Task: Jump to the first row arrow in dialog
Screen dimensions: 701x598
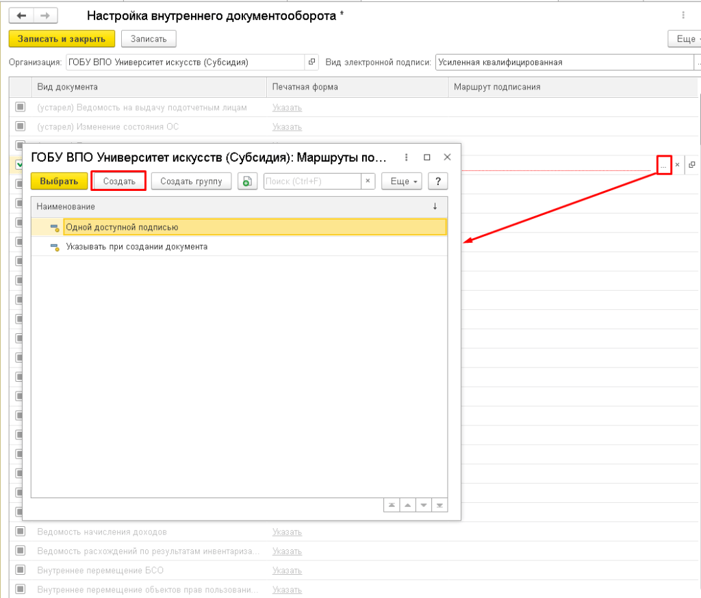Action: click(391, 505)
